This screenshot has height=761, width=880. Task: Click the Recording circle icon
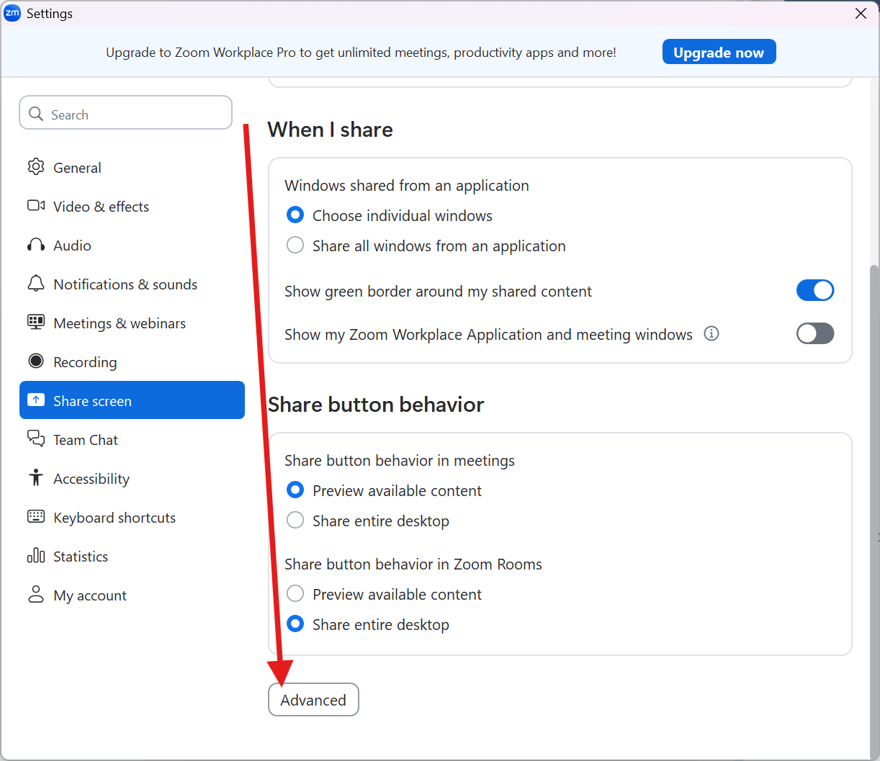[x=36, y=361]
